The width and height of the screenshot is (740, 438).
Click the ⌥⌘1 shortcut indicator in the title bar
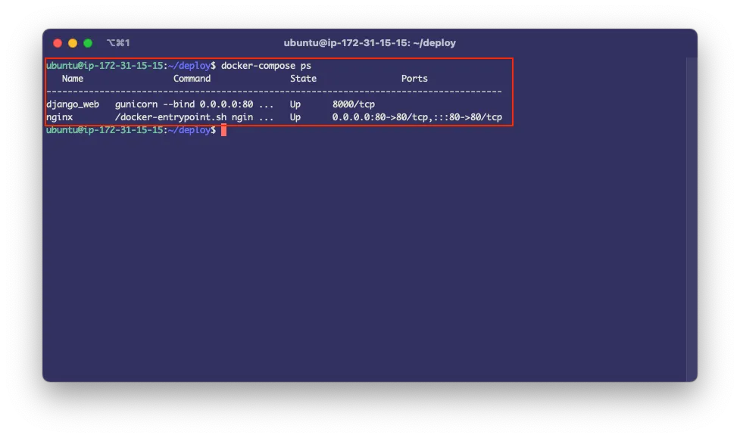point(118,43)
